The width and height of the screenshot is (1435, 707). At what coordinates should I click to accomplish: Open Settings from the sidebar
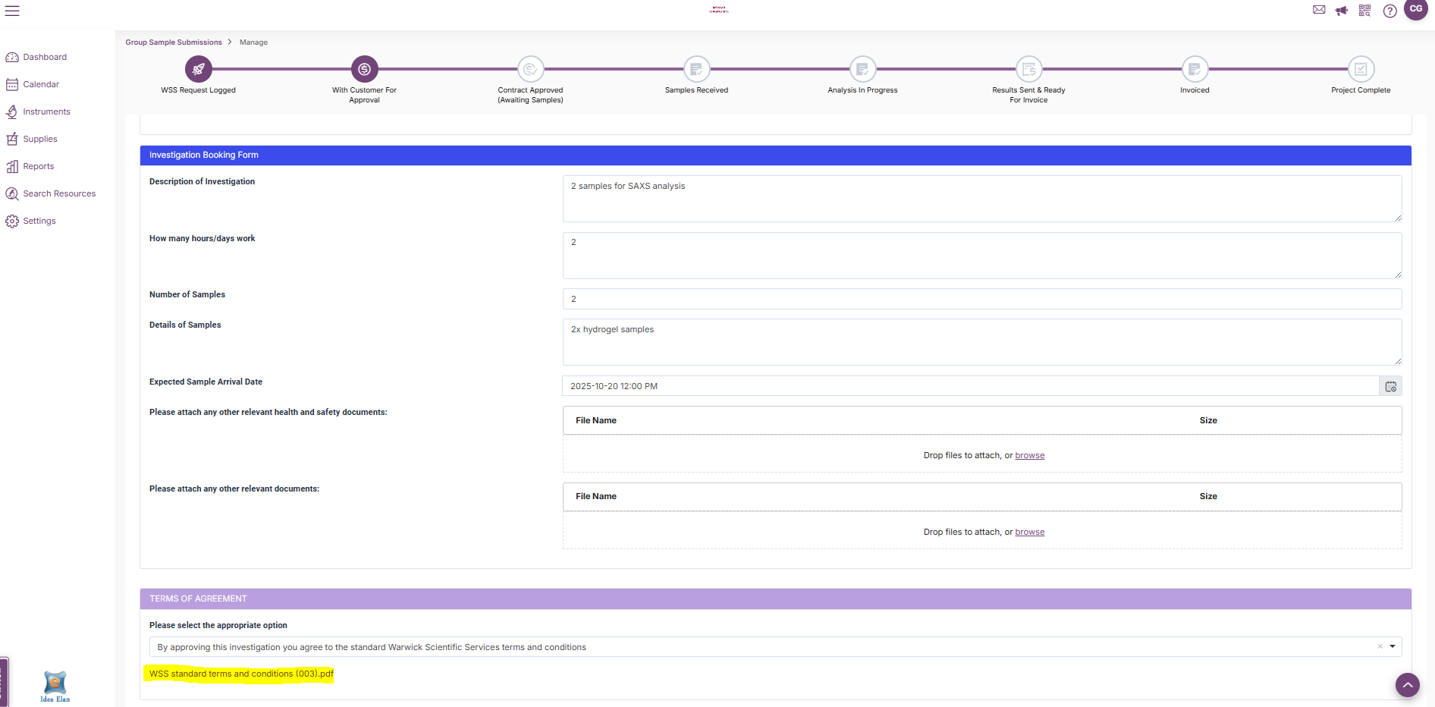(39, 221)
